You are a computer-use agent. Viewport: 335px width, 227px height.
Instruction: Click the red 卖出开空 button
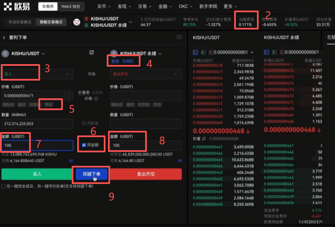pos(146,174)
